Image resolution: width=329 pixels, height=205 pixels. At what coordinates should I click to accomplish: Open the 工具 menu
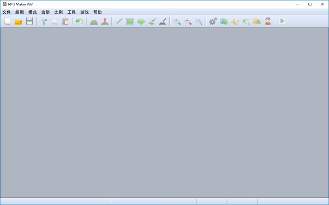[71, 12]
